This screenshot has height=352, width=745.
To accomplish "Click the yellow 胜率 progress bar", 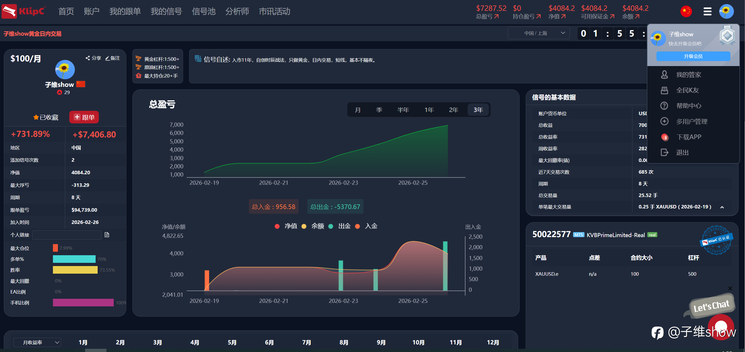I will 75,270.
